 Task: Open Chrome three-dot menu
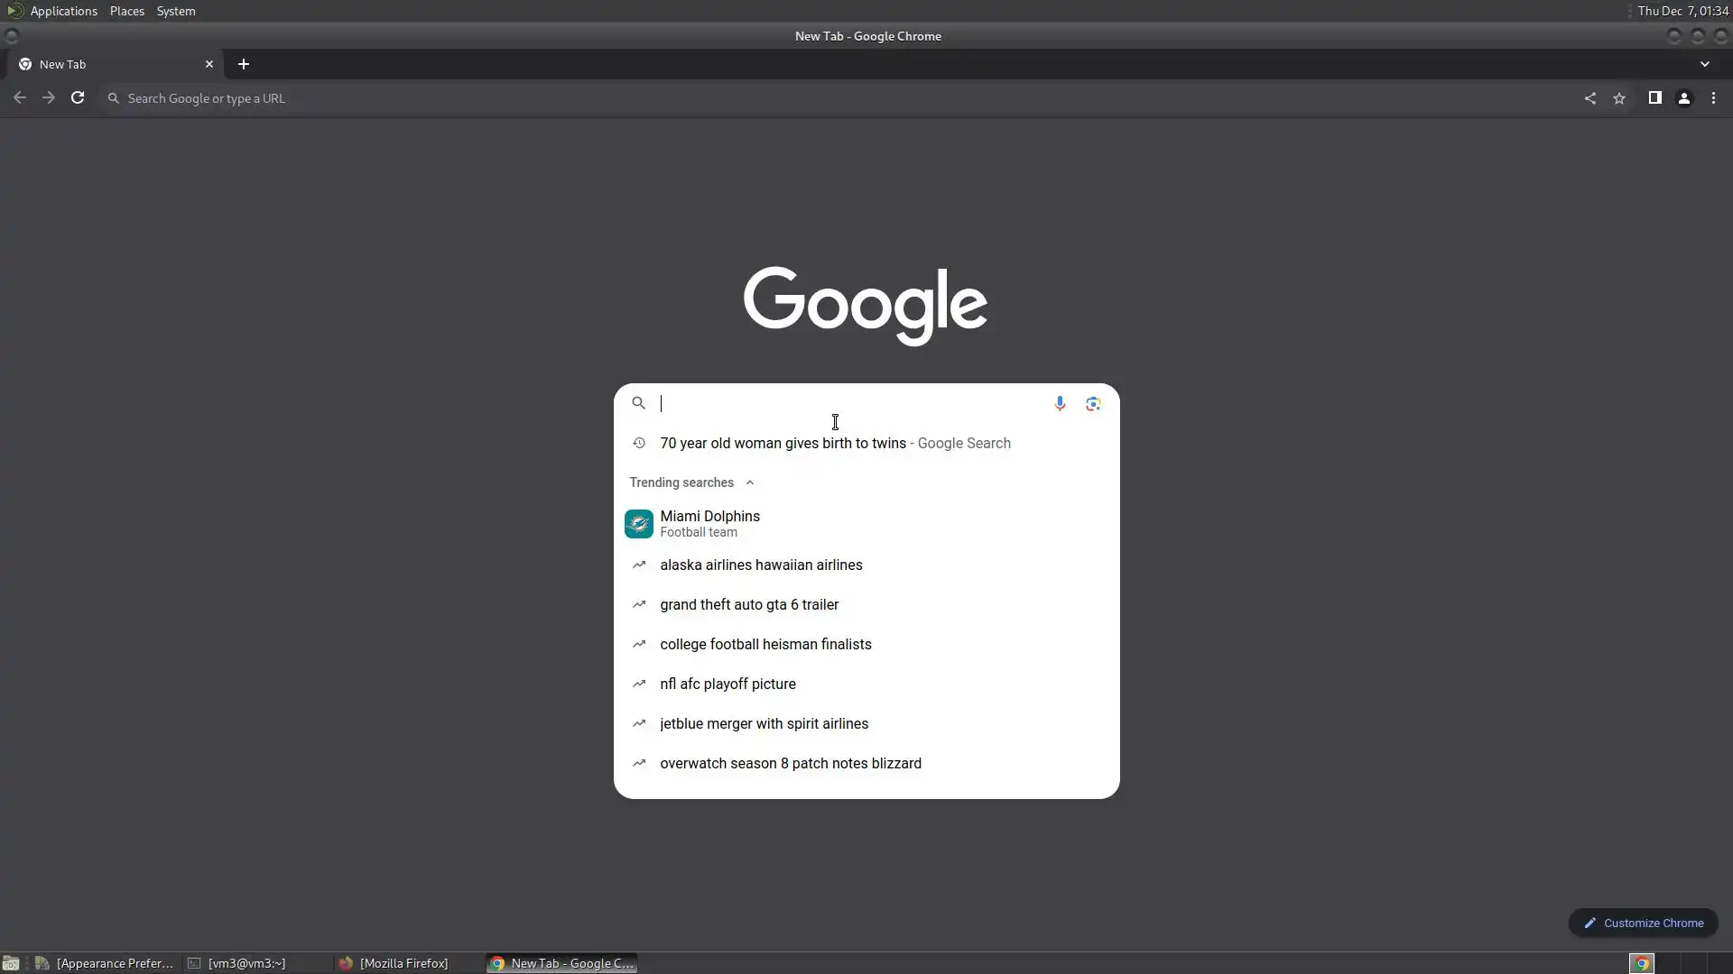(x=1713, y=98)
